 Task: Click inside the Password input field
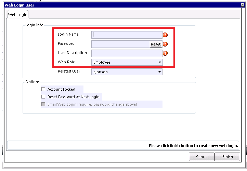(x=120, y=44)
